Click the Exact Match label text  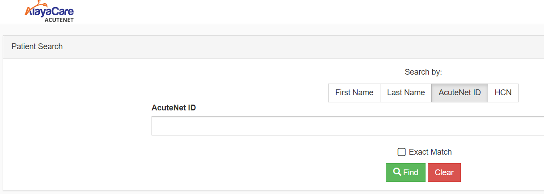point(430,152)
